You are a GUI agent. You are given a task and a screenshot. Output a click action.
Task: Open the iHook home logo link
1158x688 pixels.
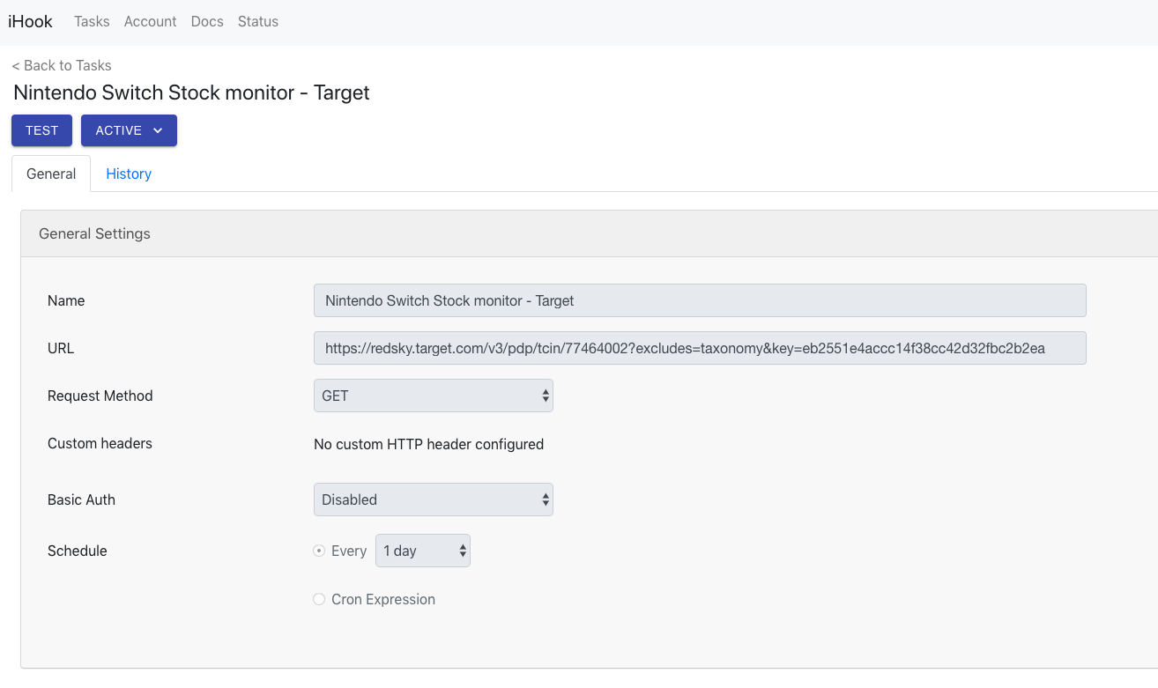click(30, 21)
